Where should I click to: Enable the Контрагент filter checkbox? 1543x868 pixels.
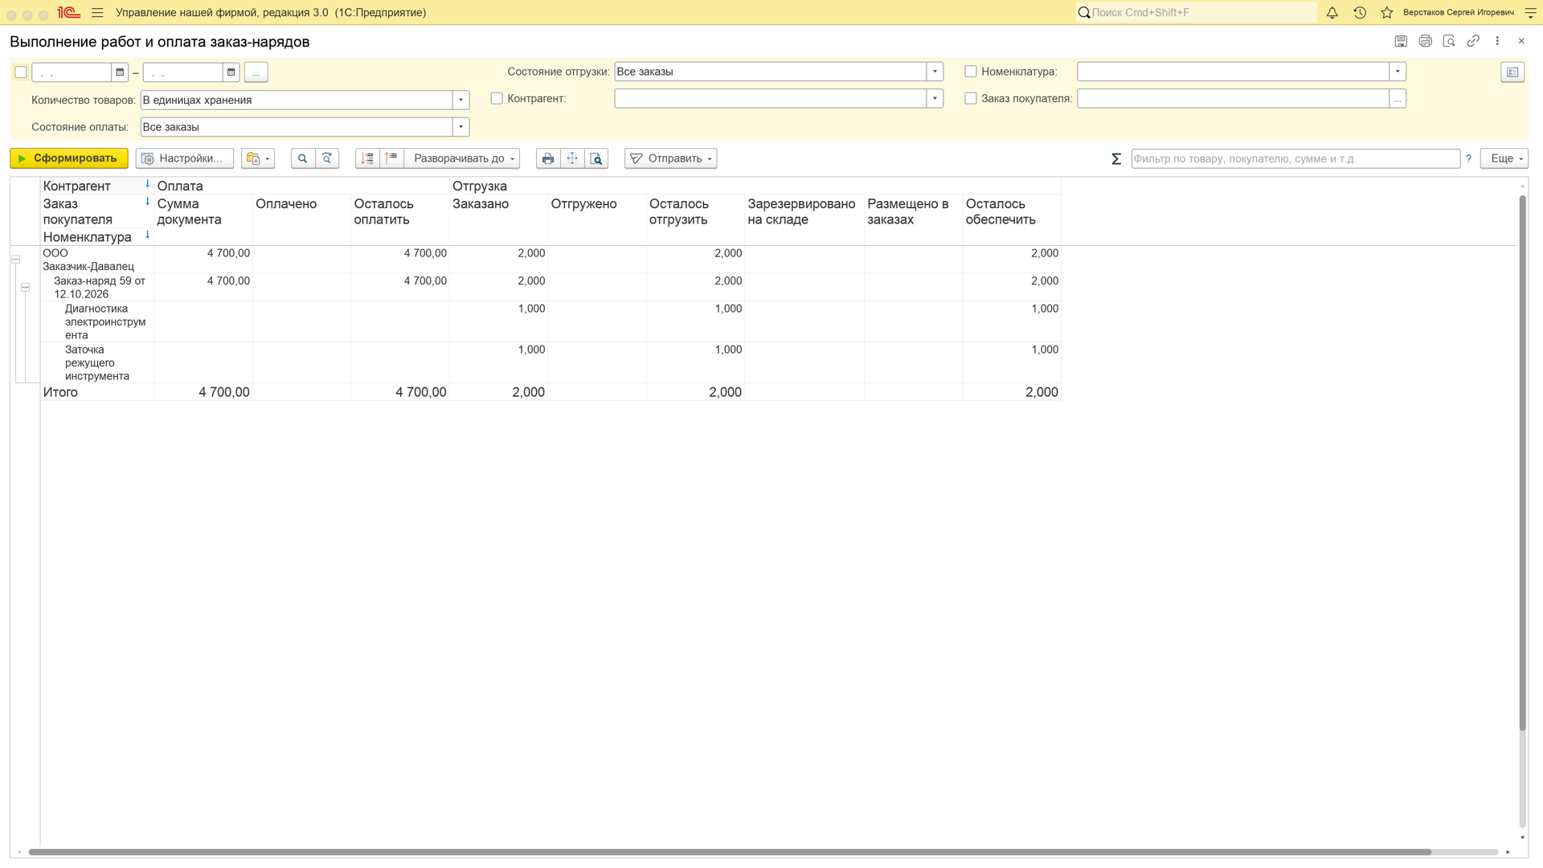[497, 98]
